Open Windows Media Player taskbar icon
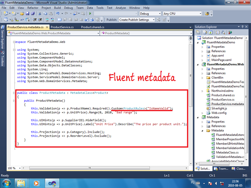251x188 pixels. [36, 183]
